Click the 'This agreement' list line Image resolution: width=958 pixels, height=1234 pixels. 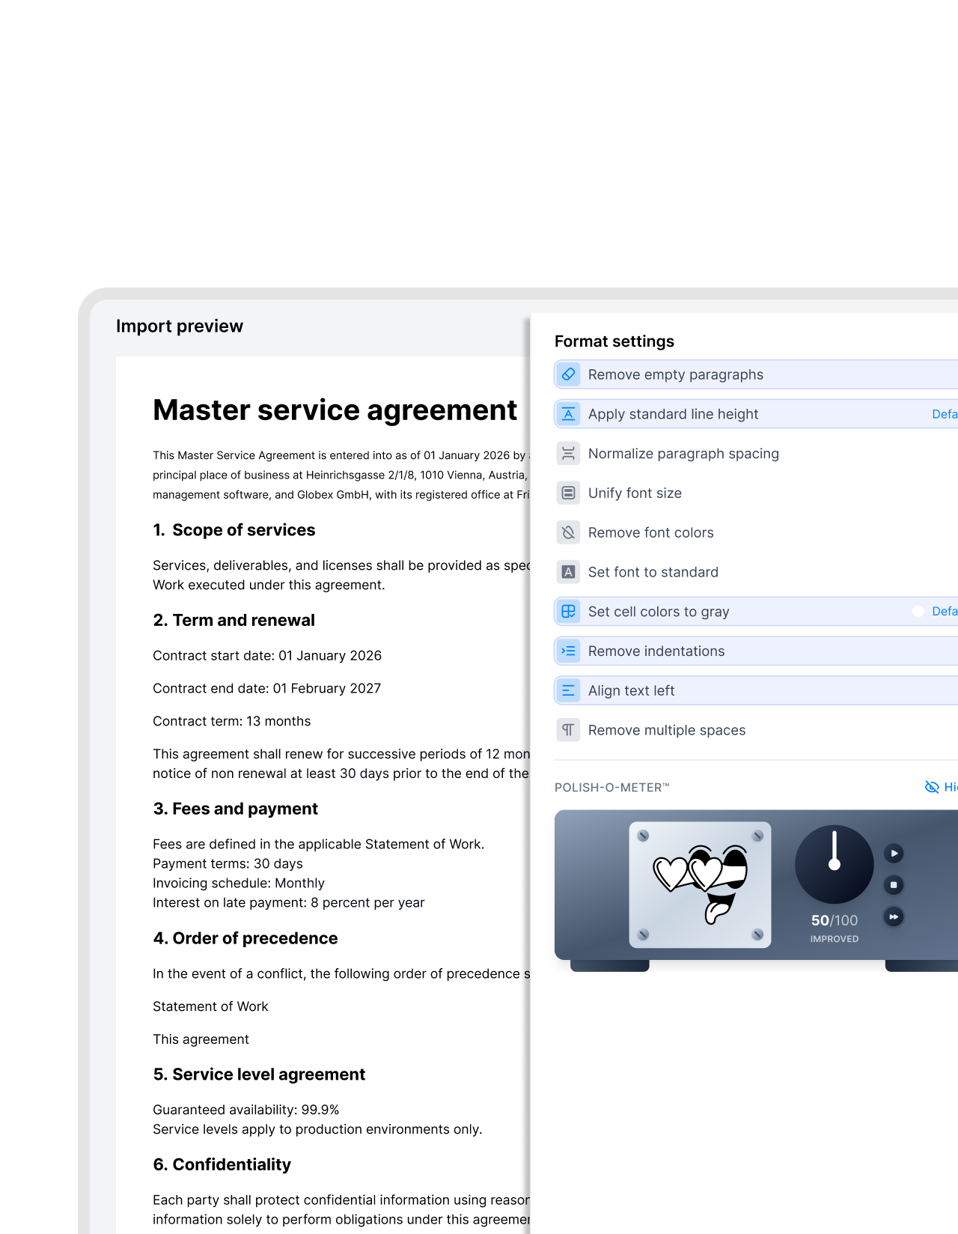201,1040
